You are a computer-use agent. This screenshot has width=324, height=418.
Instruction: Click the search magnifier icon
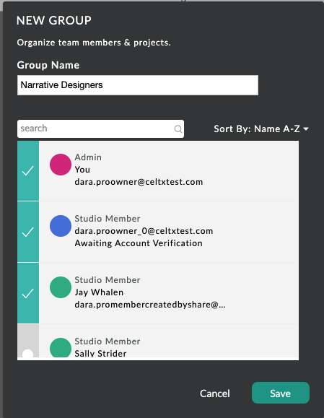178,129
